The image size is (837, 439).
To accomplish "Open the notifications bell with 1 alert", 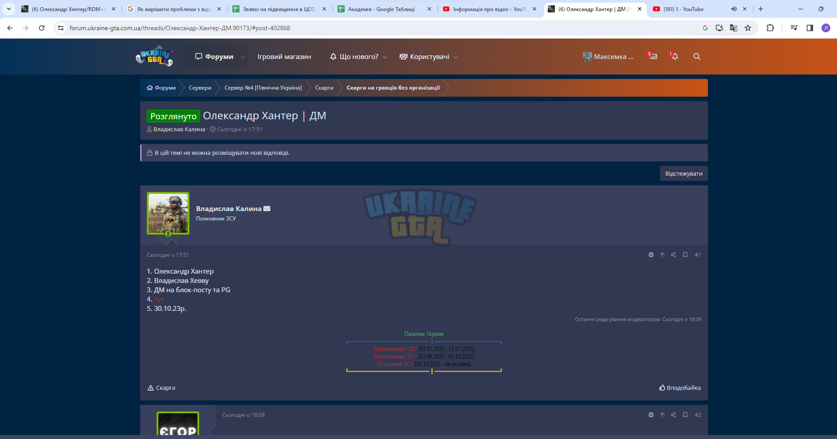I will tap(674, 56).
